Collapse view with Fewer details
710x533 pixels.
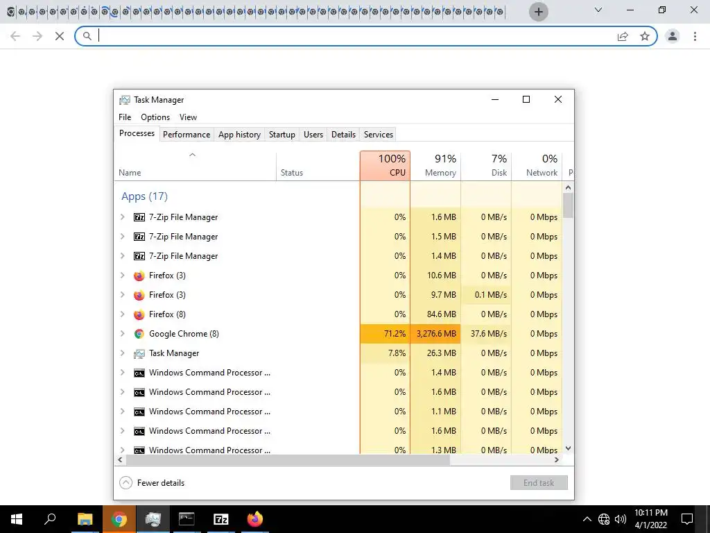pos(152,483)
